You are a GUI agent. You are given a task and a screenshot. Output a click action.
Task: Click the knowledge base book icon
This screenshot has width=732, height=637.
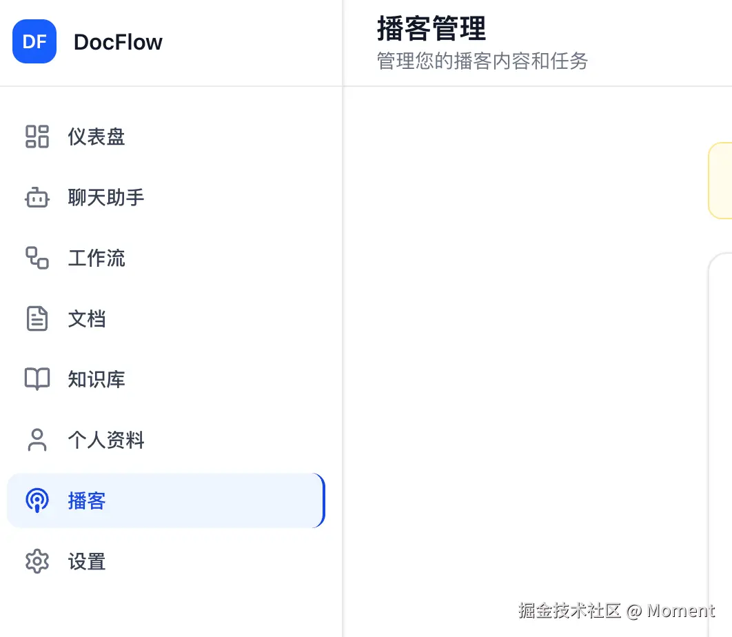(x=37, y=379)
